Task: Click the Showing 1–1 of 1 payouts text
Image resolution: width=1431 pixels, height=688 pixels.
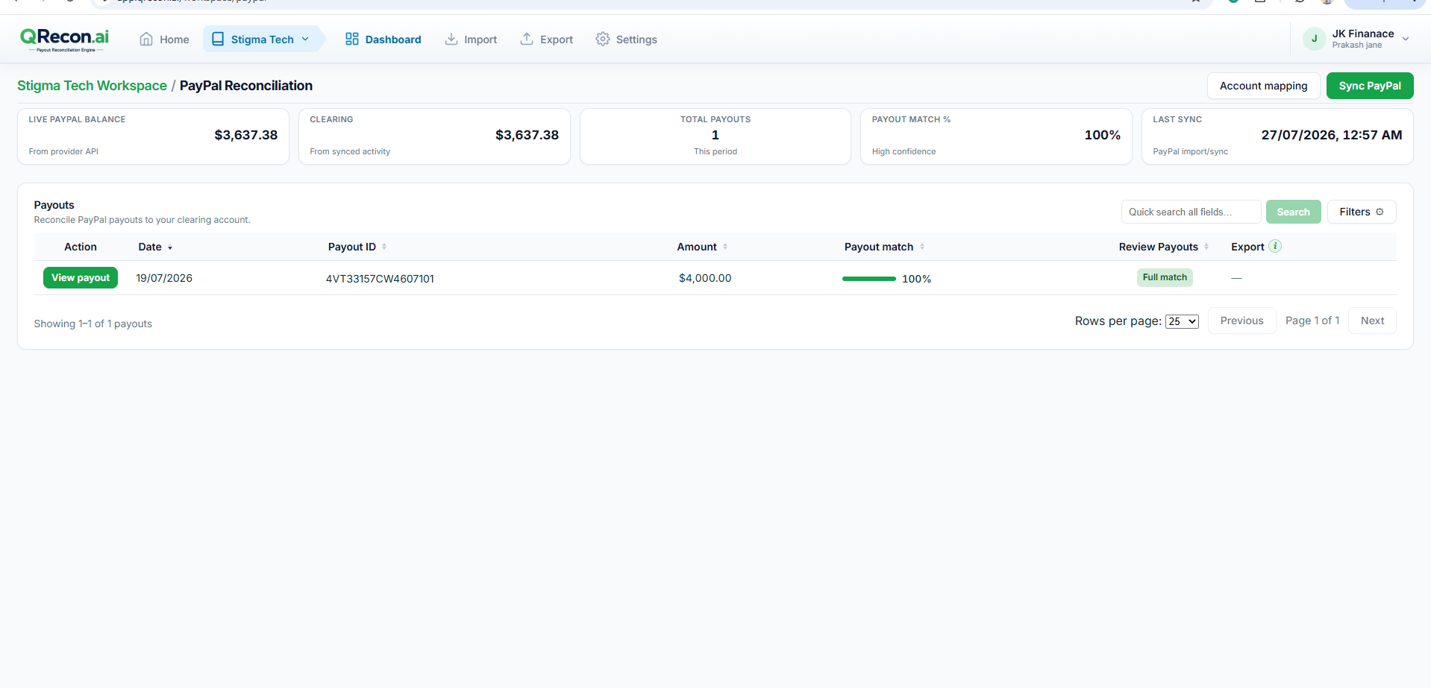Action: pyautogui.click(x=93, y=324)
